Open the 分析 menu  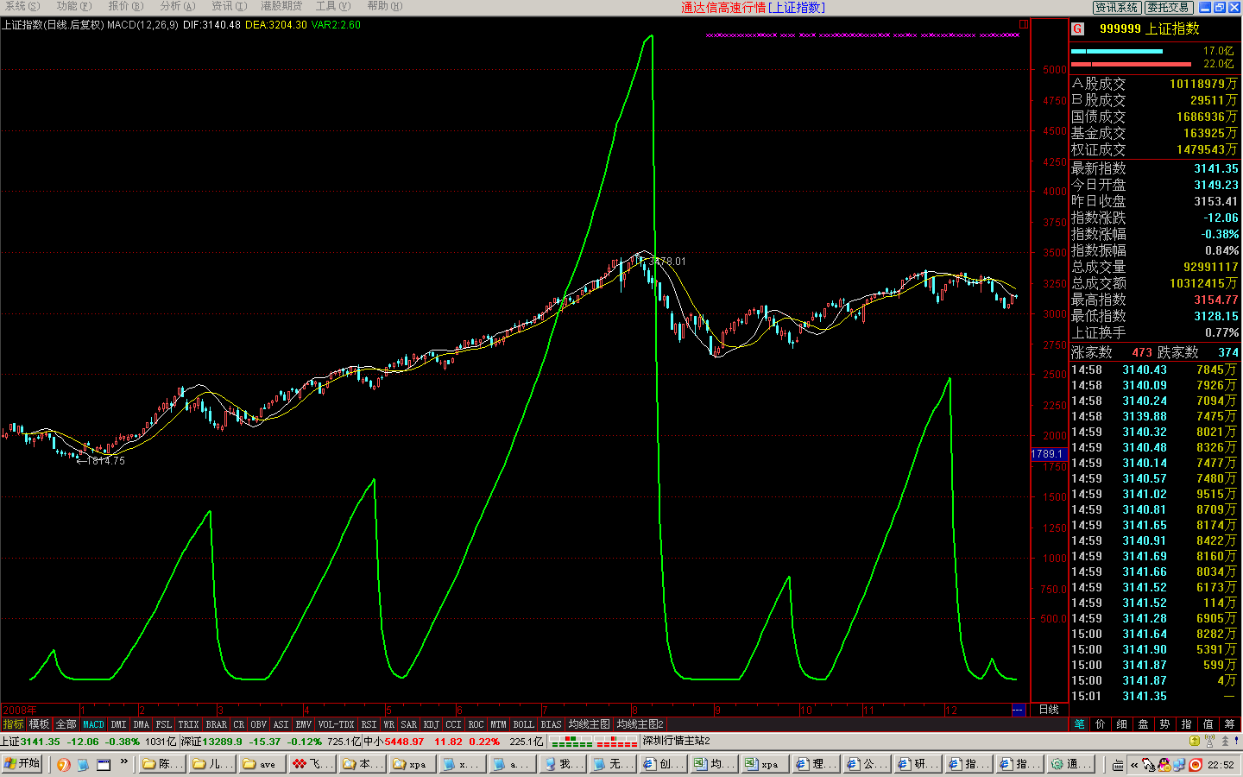(x=177, y=6)
